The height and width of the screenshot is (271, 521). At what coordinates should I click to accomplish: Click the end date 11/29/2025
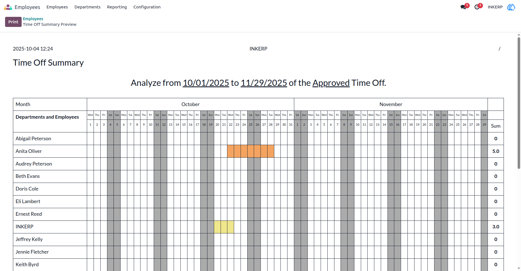click(264, 83)
